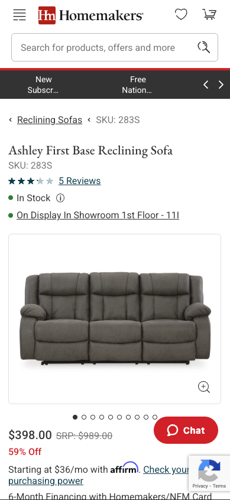The width and height of the screenshot is (230, 500).
Task: Open the wishlist heart icon
Action: [181, 14]
